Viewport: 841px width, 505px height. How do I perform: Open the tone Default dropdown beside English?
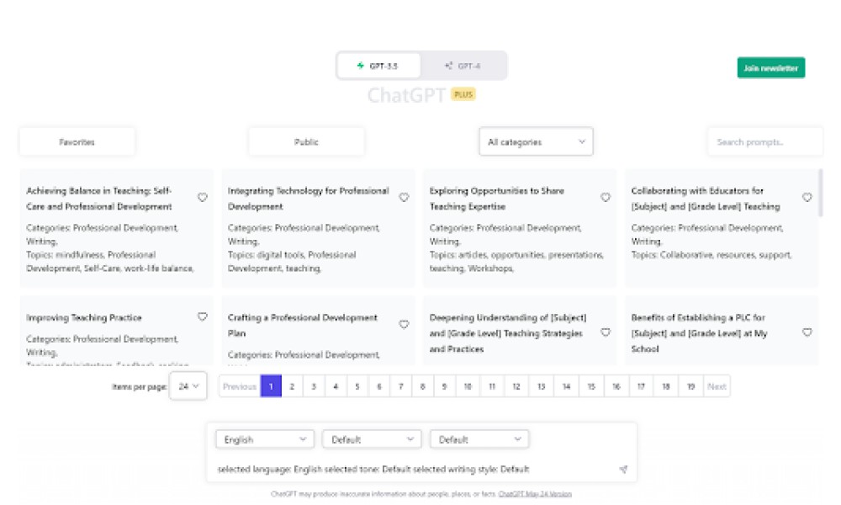click(x=372, y=439)
